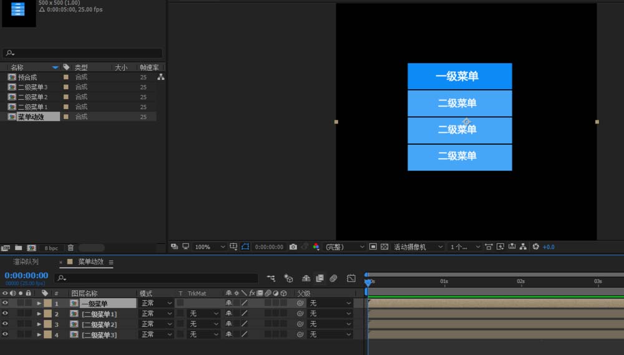624x355 pixels.
Task: Click the blue timeline timecode 0:00:00:00
Action: coord(26,275)
